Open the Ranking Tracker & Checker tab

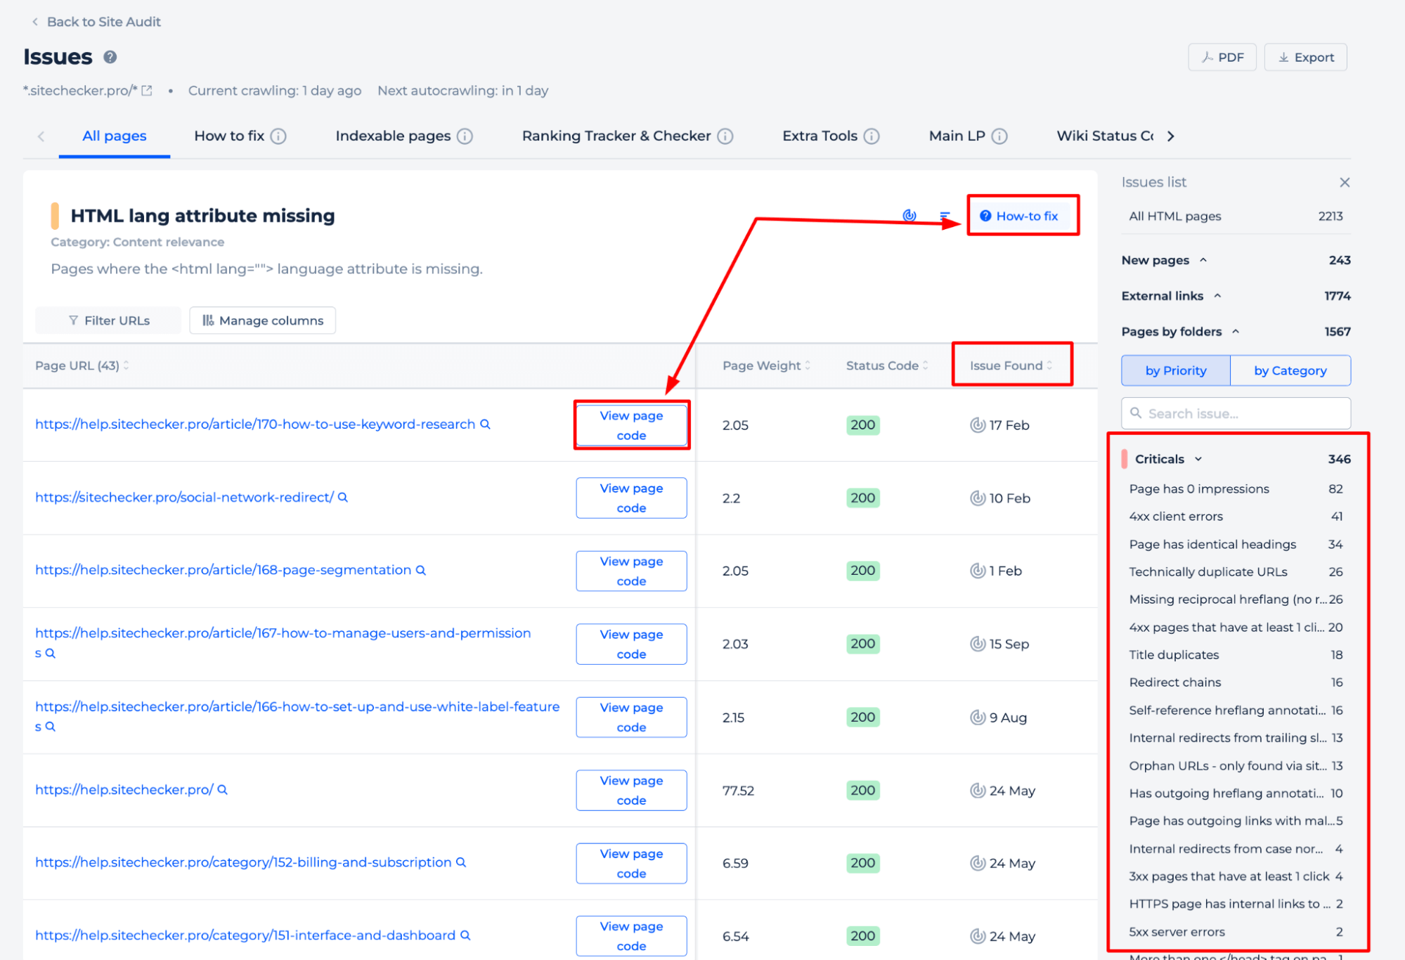tap(616, 136)
